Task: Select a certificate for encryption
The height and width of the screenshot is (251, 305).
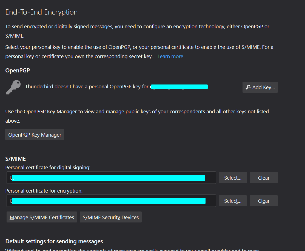Action: pos(233,201)
